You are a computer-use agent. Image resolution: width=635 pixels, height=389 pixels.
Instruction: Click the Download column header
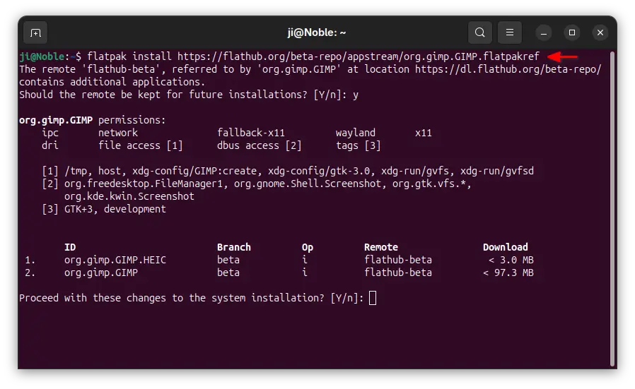[506, 247]
